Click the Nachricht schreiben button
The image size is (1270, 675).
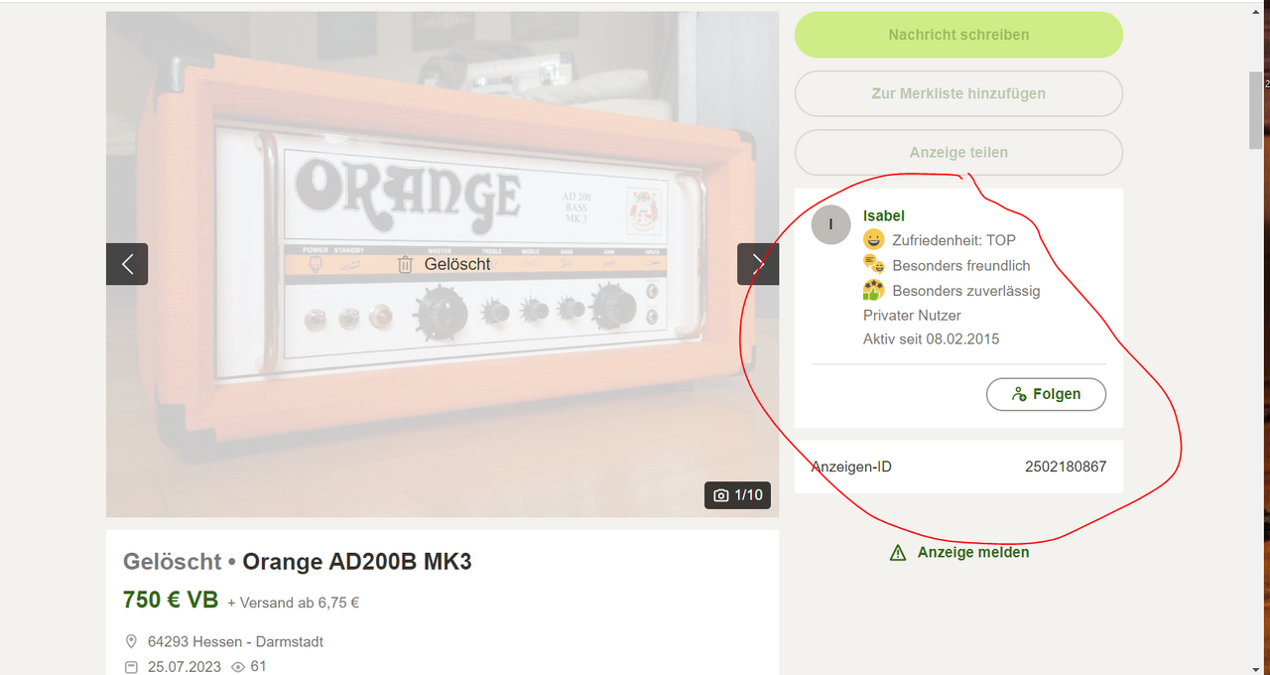click(x=958, y=35)
